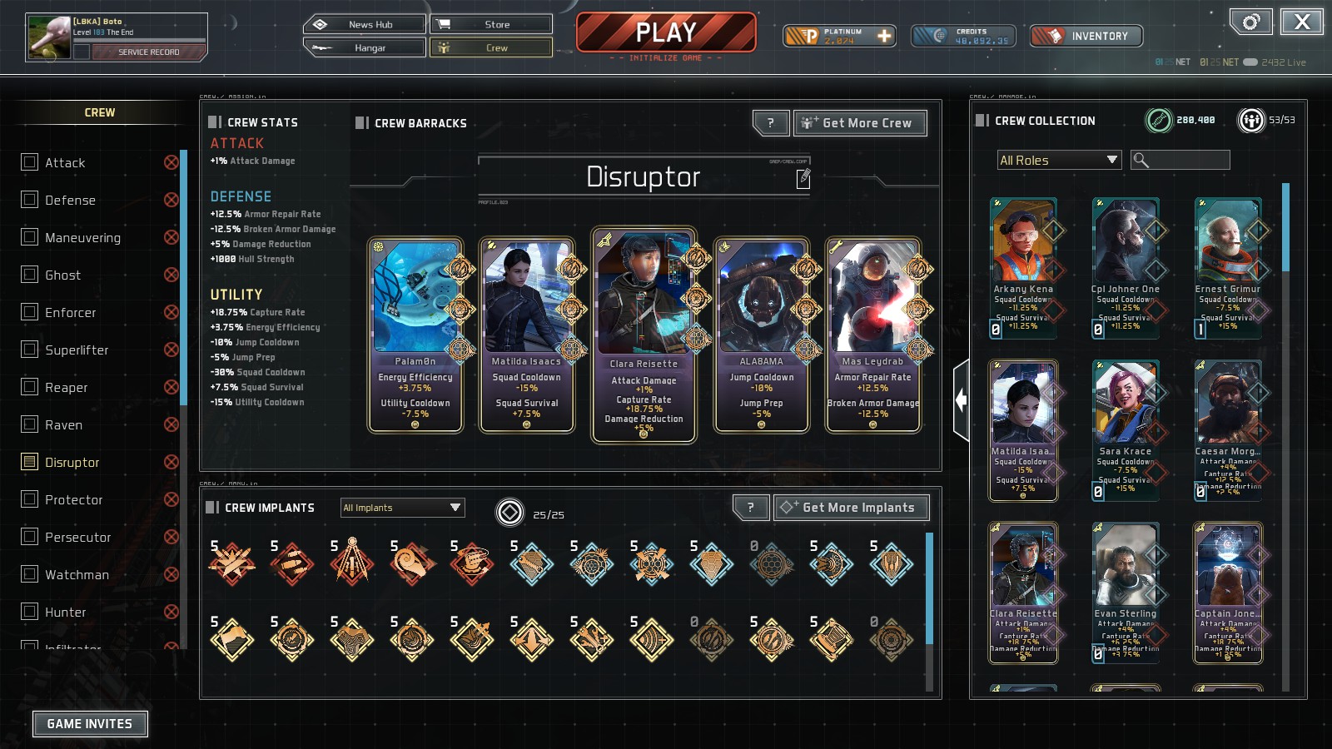Expand the All Implants filter dropdown
This screenshot has height=749, width=1332.
coord(402,508)
